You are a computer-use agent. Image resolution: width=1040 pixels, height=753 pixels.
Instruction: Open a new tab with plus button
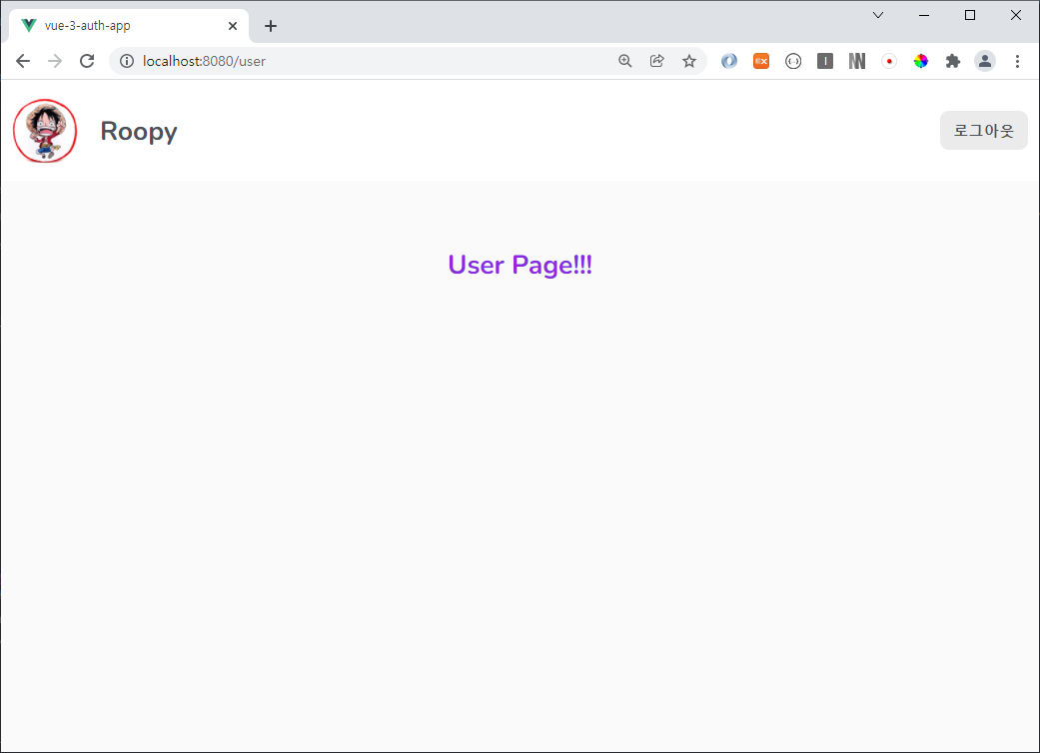(271, 26)
